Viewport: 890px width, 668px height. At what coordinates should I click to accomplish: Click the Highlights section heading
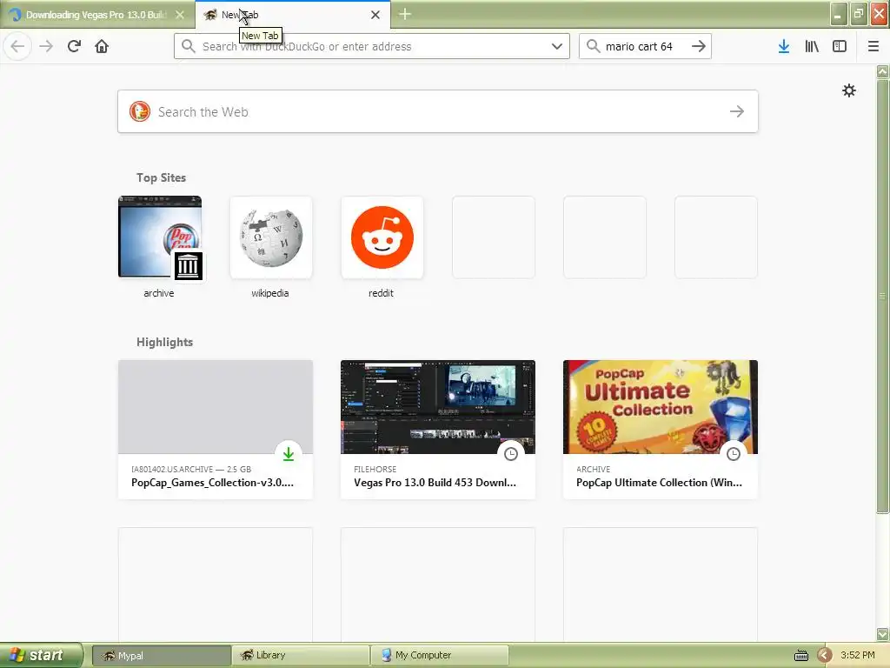[x=164, y=342]
